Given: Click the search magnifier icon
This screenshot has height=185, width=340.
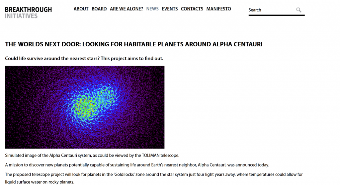Looking at the screenshot, I should coord(298,10).
